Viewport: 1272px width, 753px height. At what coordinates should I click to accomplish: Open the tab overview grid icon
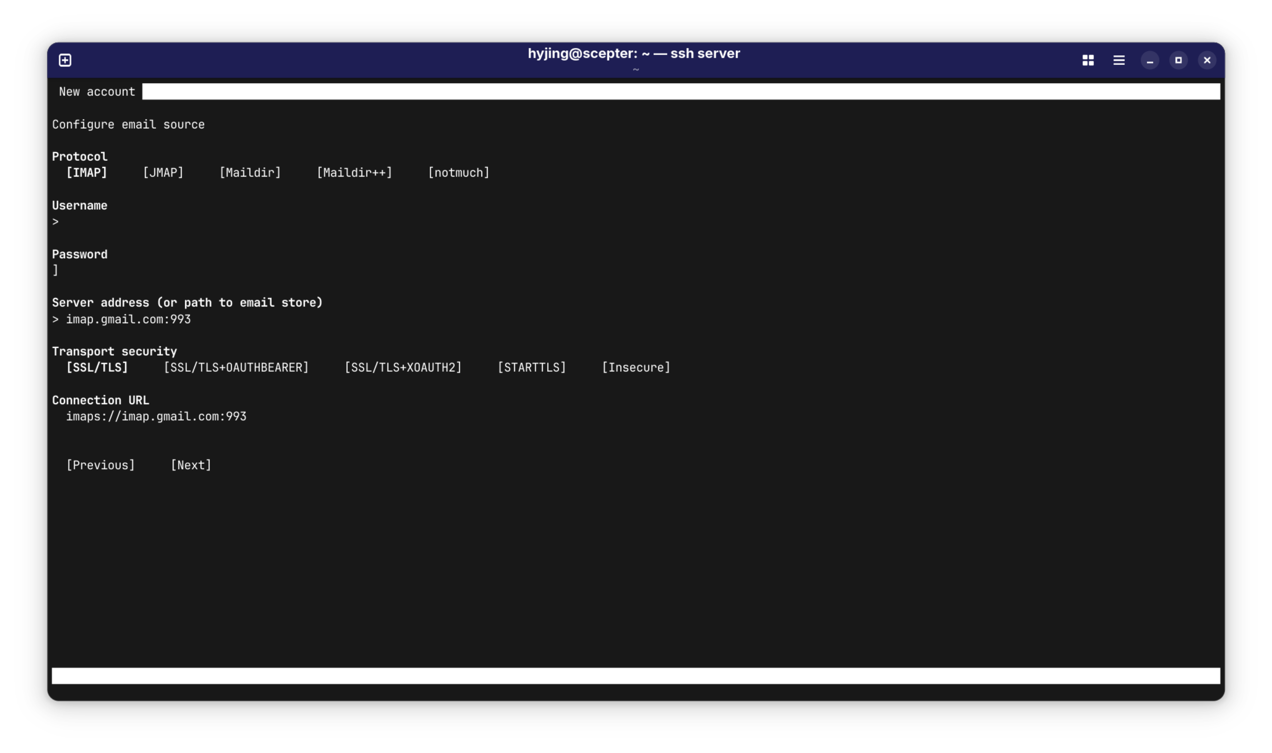(x=1088, y=60)
